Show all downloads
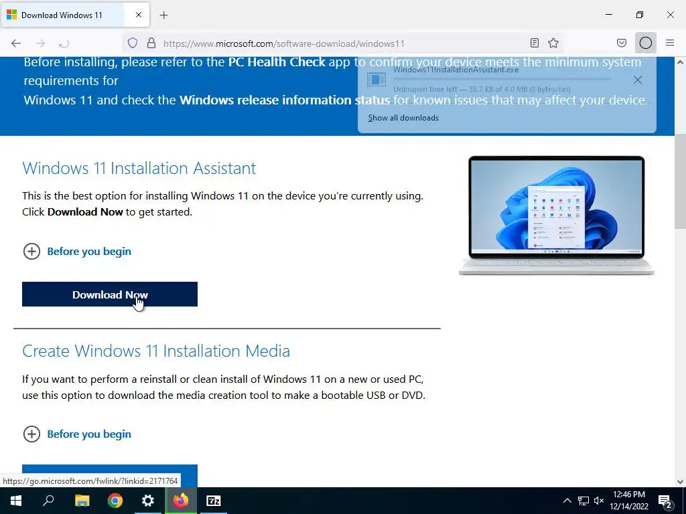Screen dimensions: 686x514 403,118
